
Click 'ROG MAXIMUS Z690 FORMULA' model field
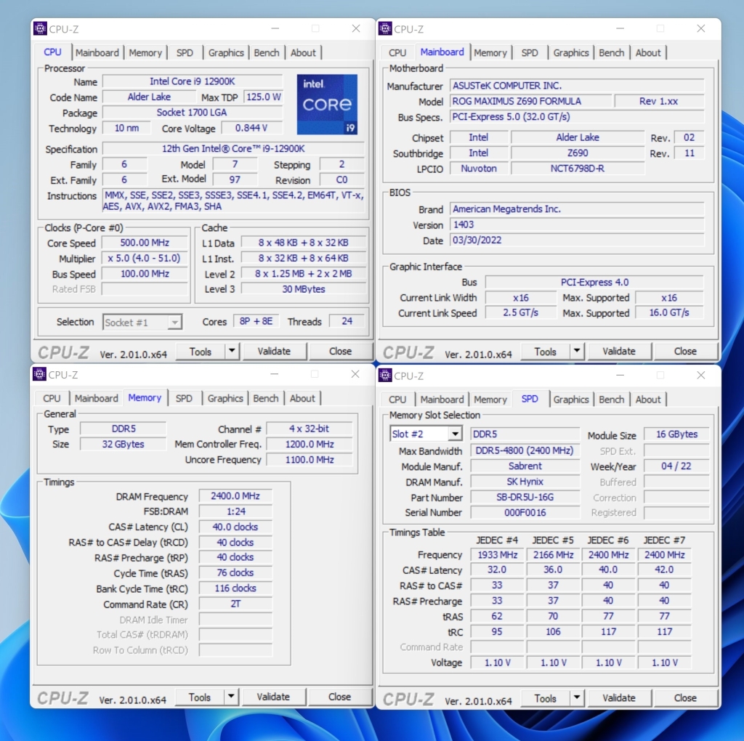tap(530, 101)
